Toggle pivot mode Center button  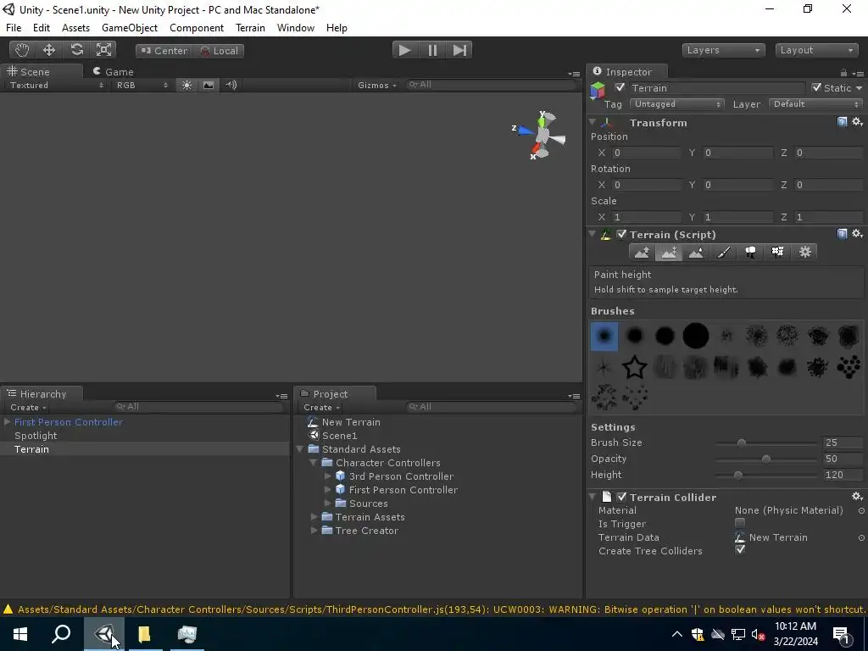(x=164, y=50)
